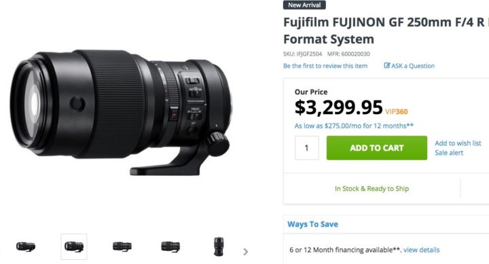Select the first lens thumbnail
The width and height of the screenshot is (489, 264).
26,246
